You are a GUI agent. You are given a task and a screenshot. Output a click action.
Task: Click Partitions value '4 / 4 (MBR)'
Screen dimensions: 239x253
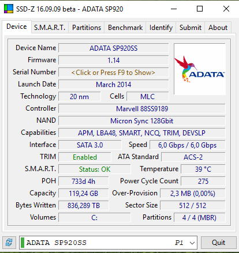tap(200, 218)
